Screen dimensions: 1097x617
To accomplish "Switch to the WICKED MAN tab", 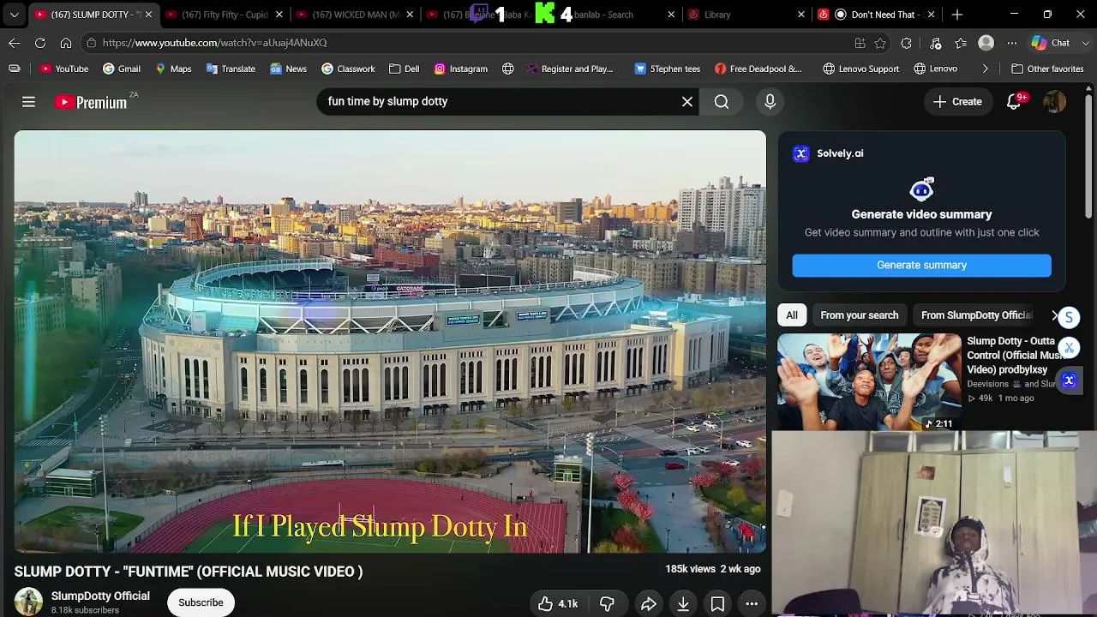I will point(354,15).
